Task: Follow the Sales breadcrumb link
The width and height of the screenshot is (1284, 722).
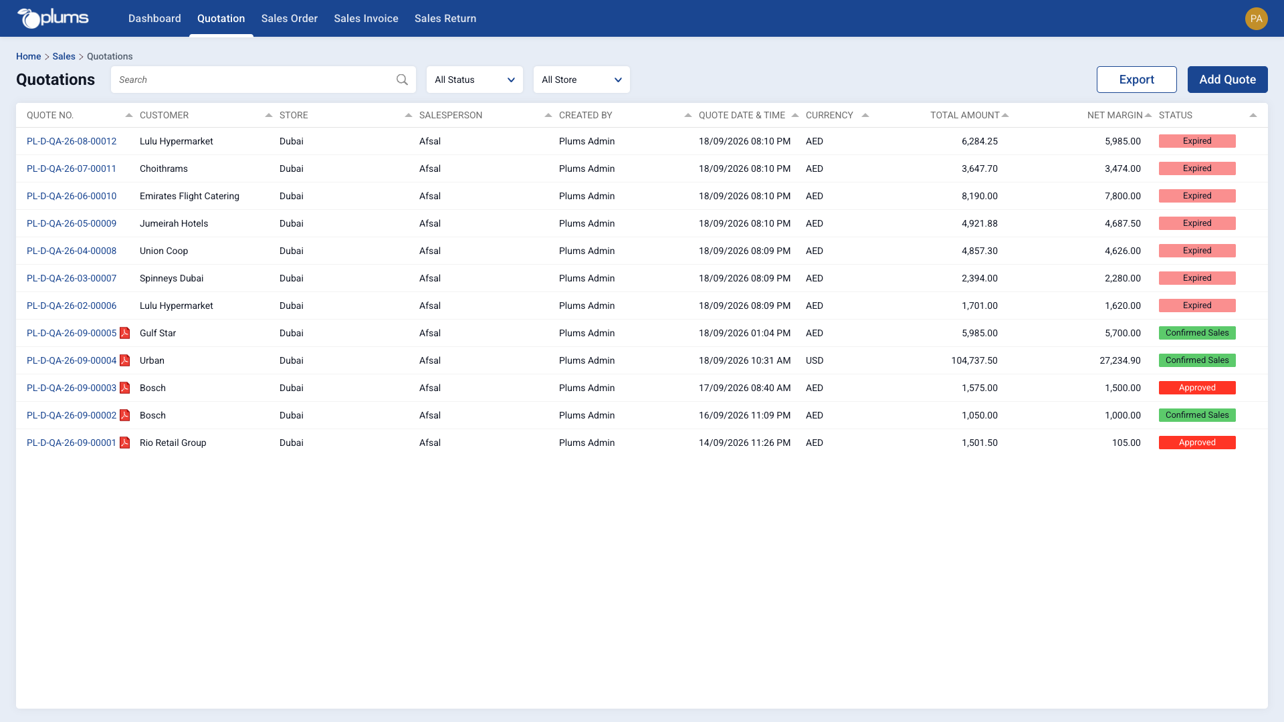Action: pyautogui.click(x=64, y=56)
